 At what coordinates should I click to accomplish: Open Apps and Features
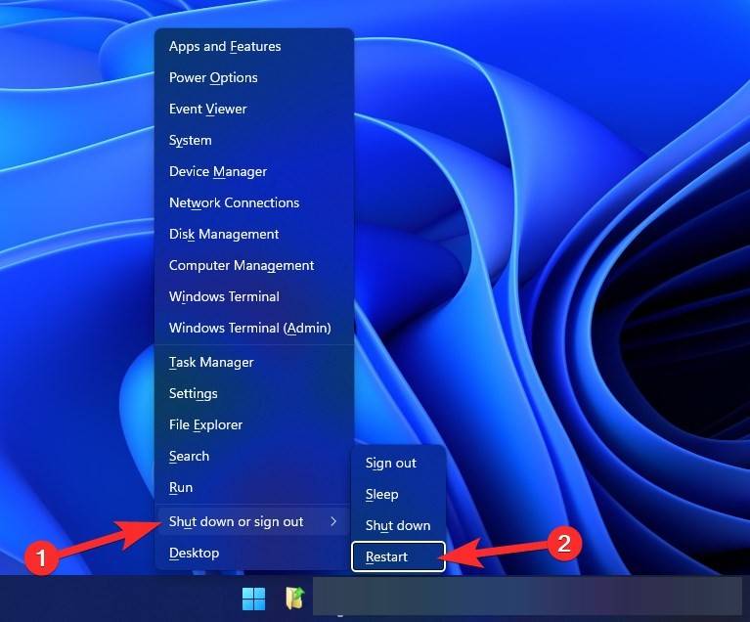[x=254, y=46]
